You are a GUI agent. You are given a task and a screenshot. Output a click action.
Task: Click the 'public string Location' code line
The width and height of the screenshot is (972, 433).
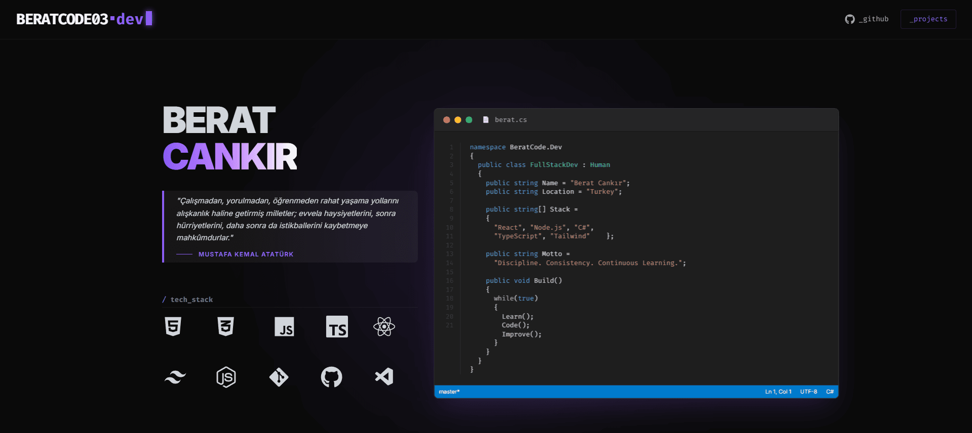[x=554, y=192]
